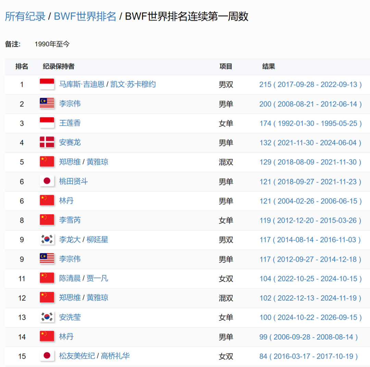370x367 pixels.
Task: Open 高桥礼华 player link
Action: tap(115, 356)
